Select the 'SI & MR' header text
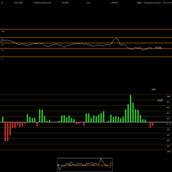The width and height of the screenshot is (172, 172). pos(18,3)
